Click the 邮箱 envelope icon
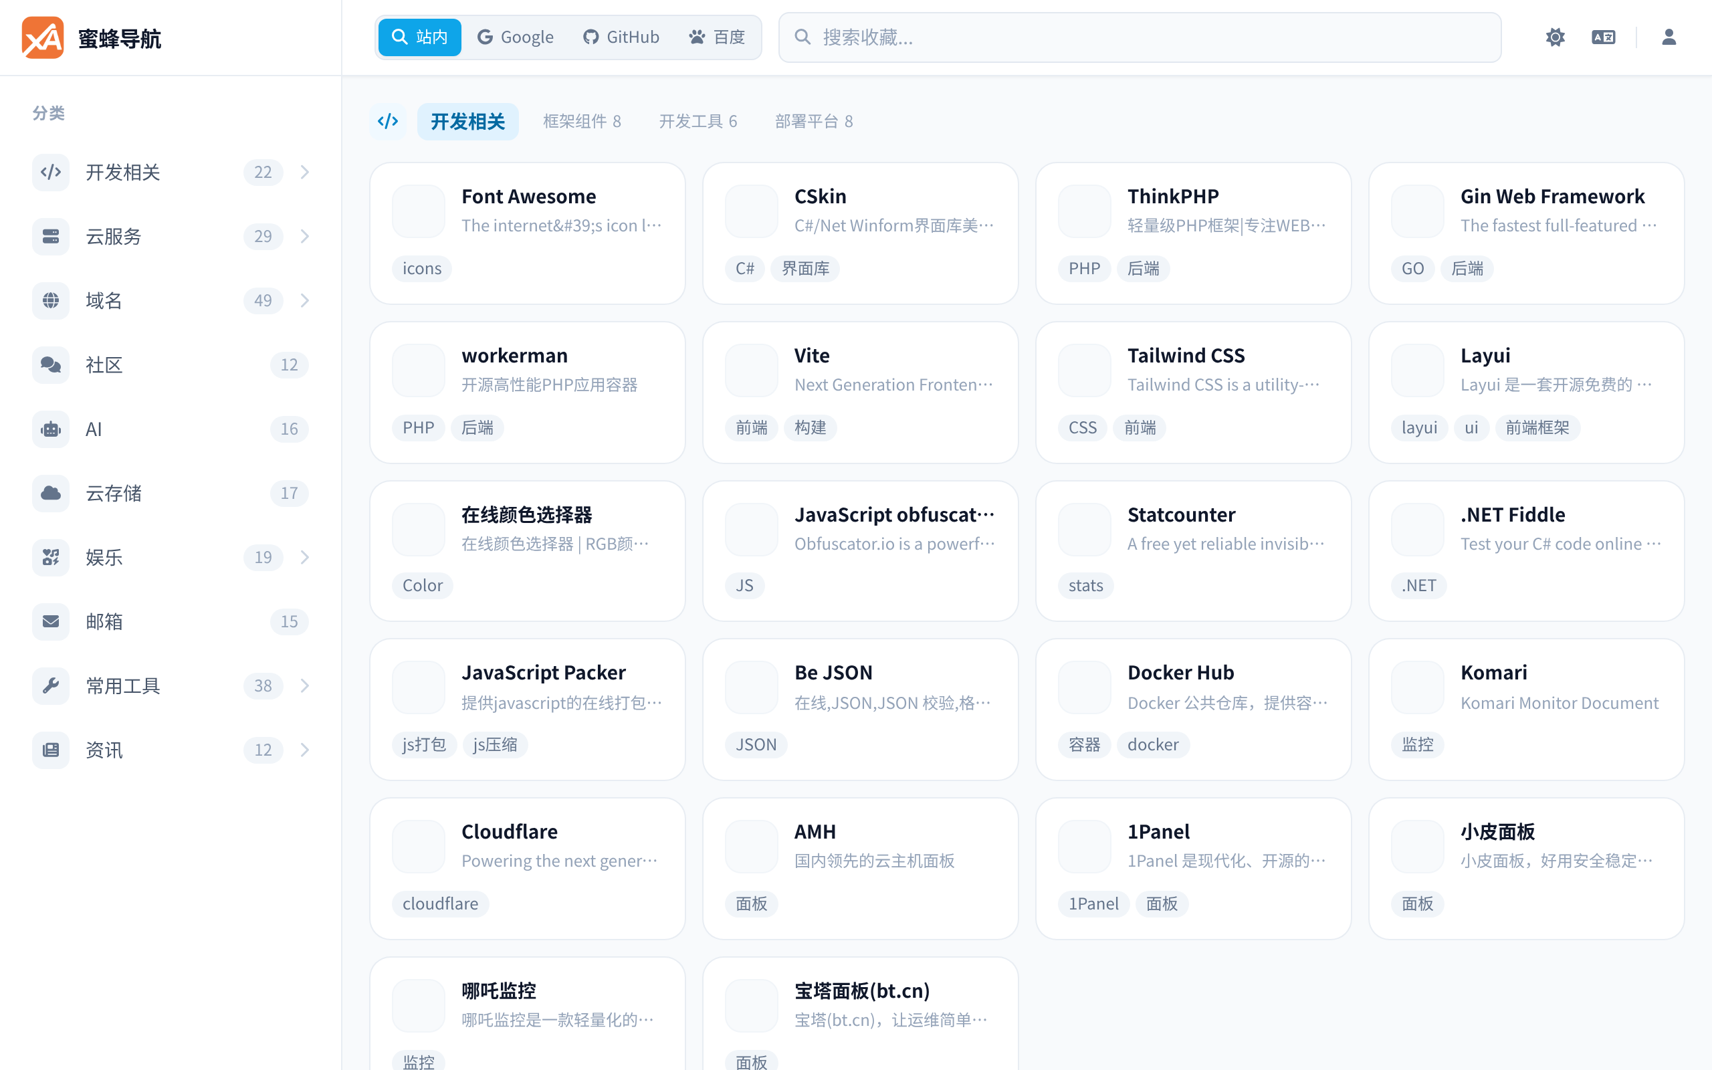Viewport: 1712px width, 1070px height. coord(51,621)
